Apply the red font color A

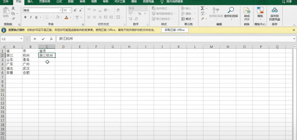66,17
